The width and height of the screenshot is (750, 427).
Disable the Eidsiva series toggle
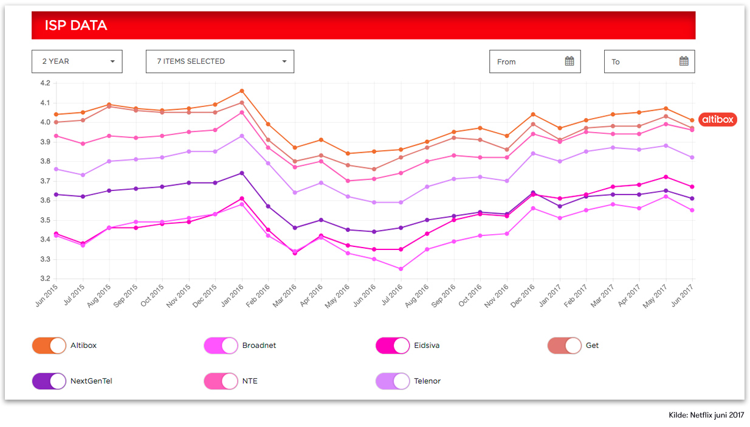[393, 345]
